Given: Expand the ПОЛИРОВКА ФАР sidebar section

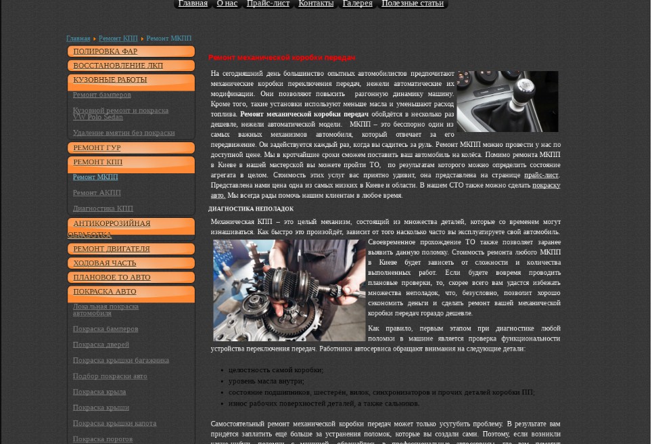Looking at the screenshot, I should [x=131, y=51].
